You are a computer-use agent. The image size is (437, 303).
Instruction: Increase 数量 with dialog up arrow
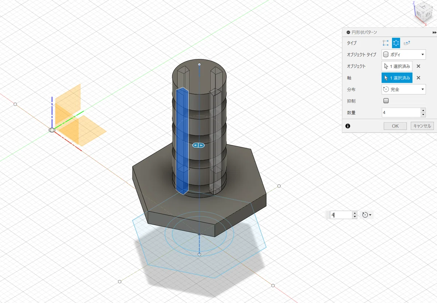pos(423,110)
